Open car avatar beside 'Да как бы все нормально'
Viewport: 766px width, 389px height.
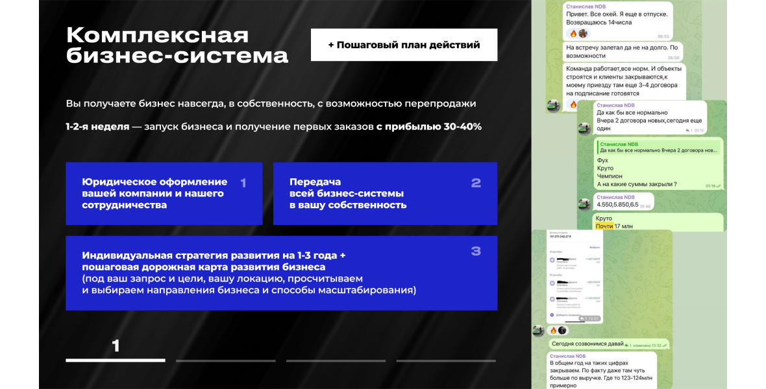(x=584, y=128)
